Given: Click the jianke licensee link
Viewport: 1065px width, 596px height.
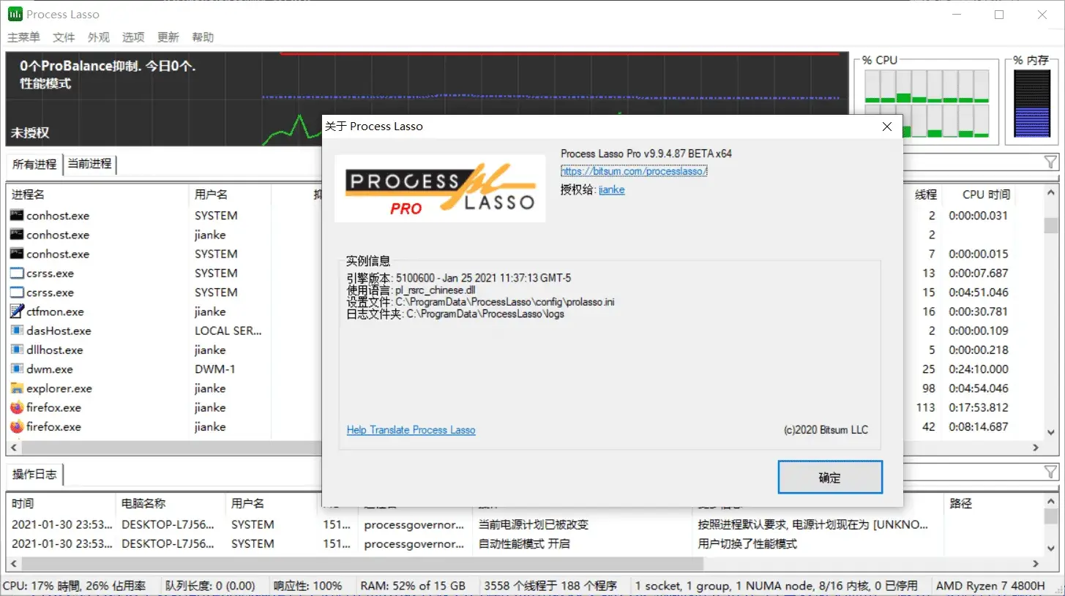Looking at the screenshot, I should click(x=612, y=189).
